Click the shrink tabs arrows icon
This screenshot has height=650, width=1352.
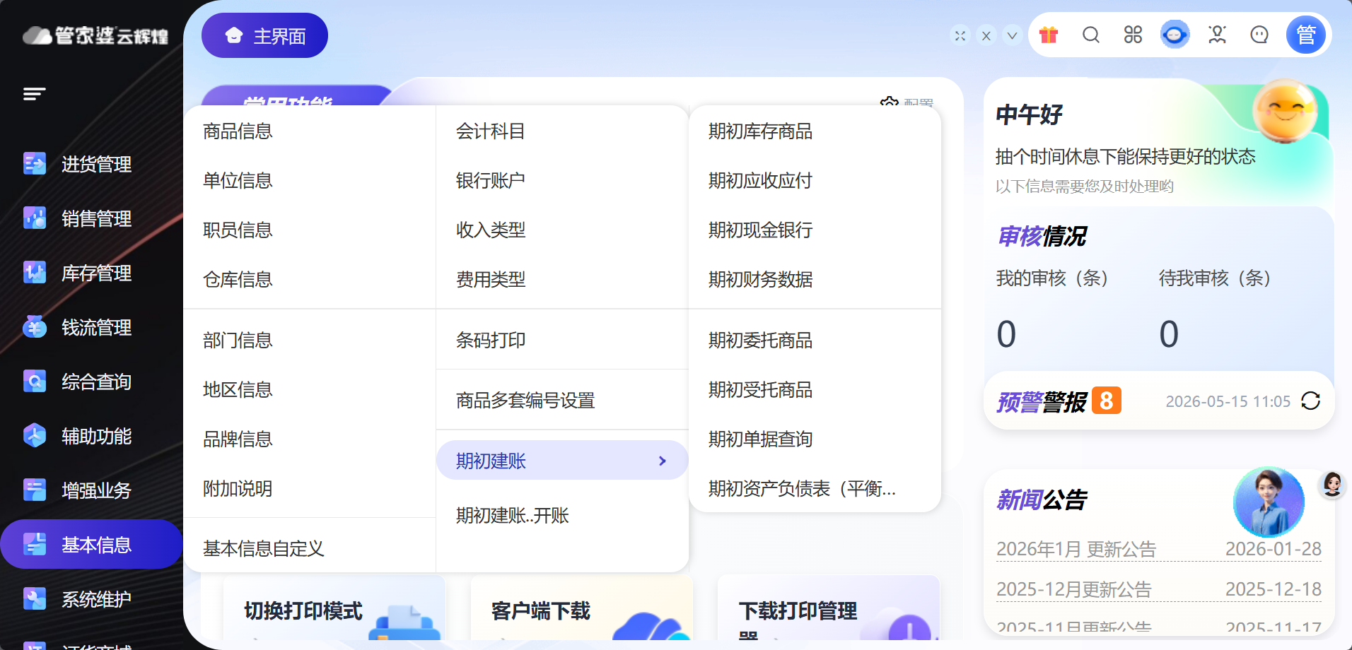(x=960, y=35)
